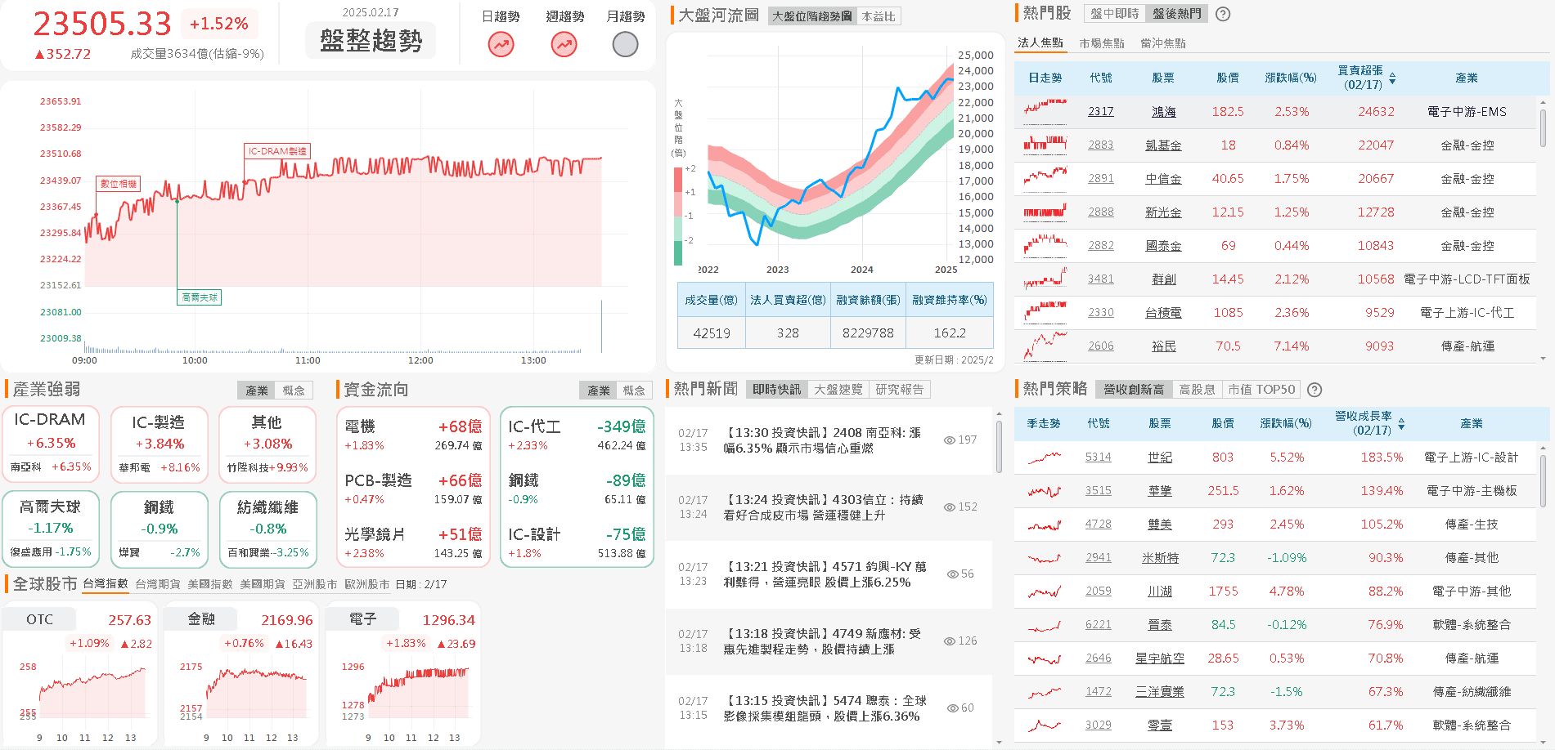Open news about 2408 南亞科

click(822, 440)
